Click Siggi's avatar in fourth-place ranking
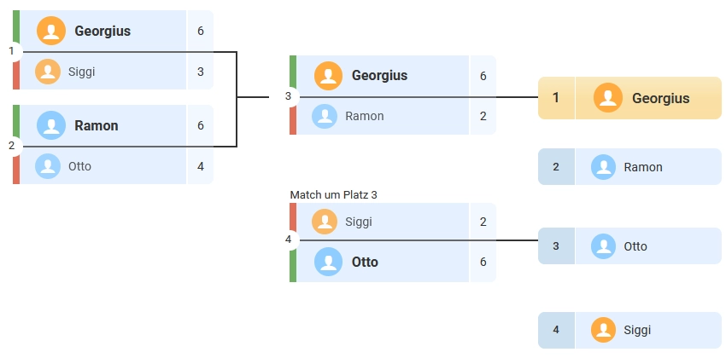This screenshot has width=726, height=358. (x=604, y=330)
